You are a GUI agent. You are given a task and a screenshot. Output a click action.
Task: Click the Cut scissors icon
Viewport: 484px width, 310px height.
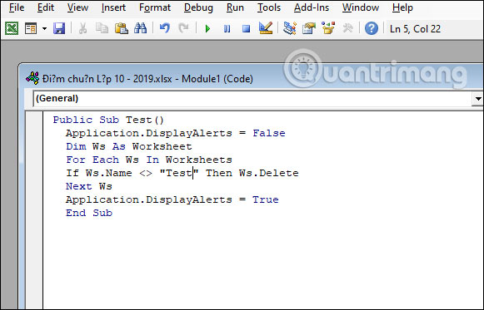click(x=82, y=28)
